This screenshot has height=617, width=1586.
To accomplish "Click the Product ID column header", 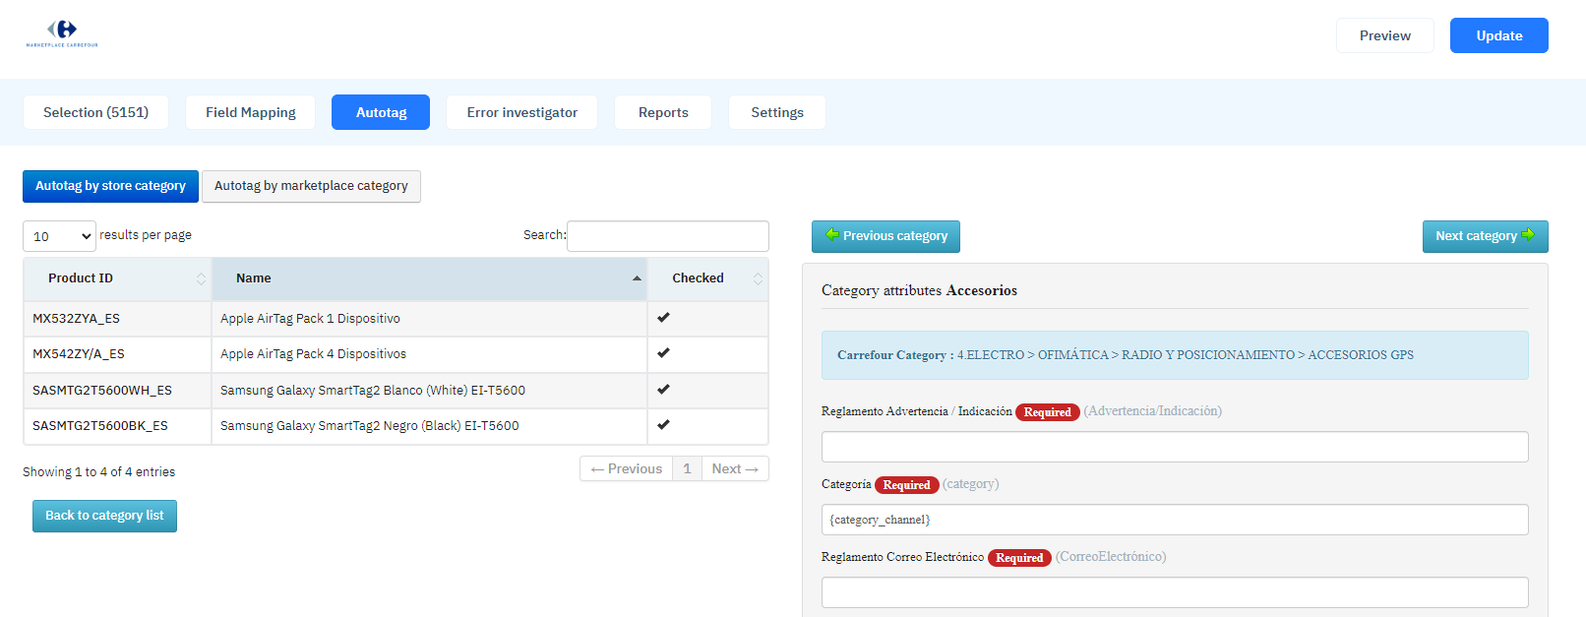I will pos(117,278).
